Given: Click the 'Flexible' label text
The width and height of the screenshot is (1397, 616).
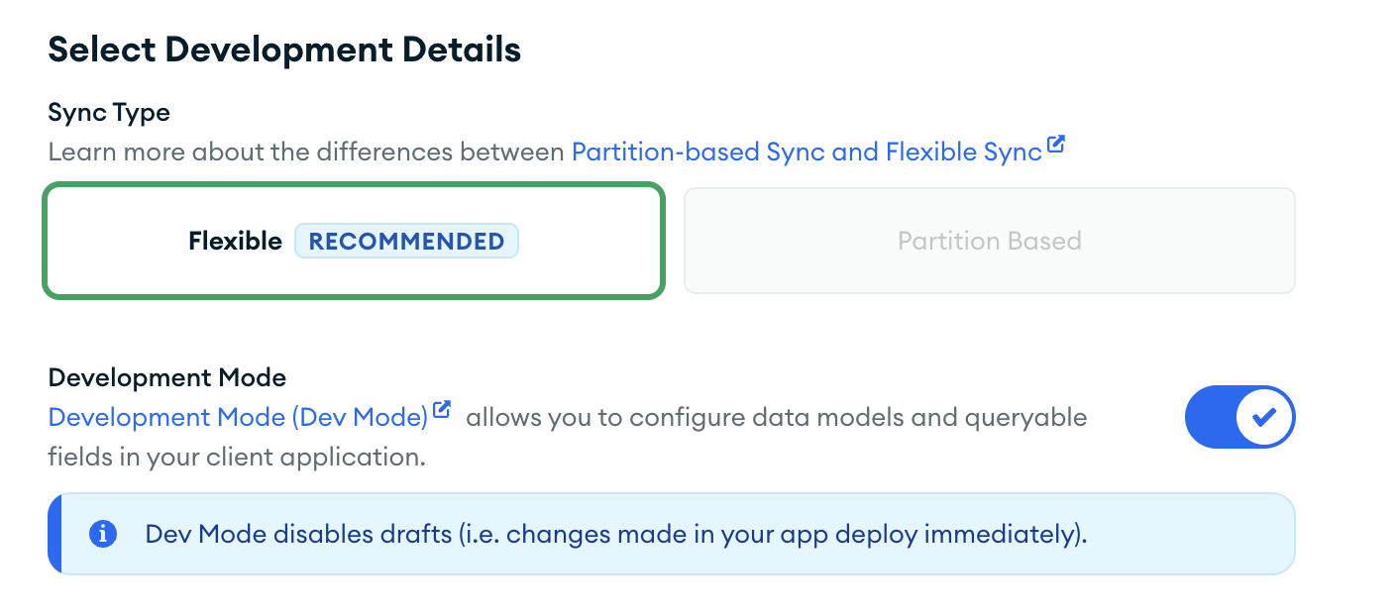Looking at the screenshot, I should [x=235, y=241].
